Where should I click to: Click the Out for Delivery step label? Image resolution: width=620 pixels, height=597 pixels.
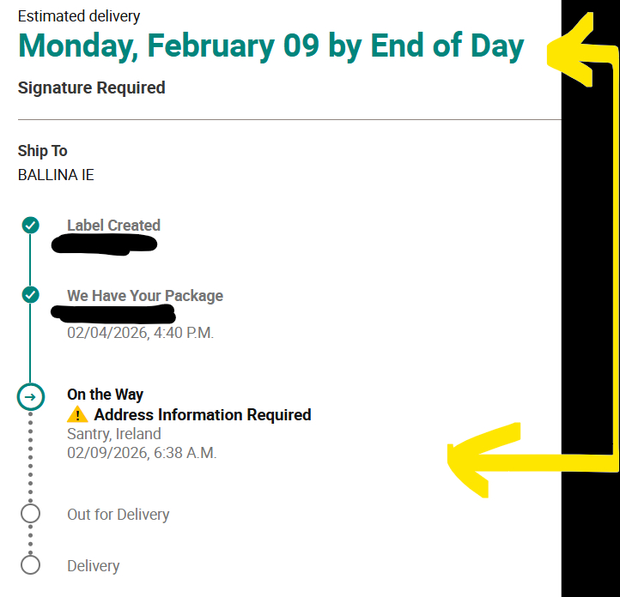pyautogui.click(x=119, y=515)
